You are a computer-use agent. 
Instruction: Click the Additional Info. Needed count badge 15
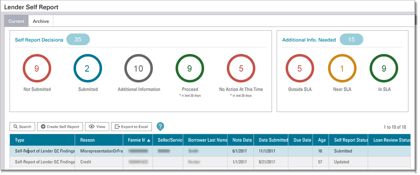click(x=352, y=39)
